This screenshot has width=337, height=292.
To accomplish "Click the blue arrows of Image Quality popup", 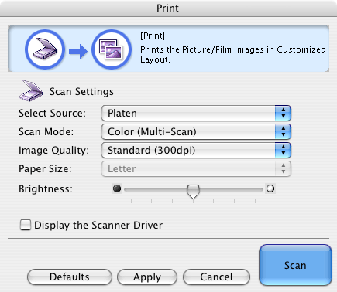I will point(284,150).
